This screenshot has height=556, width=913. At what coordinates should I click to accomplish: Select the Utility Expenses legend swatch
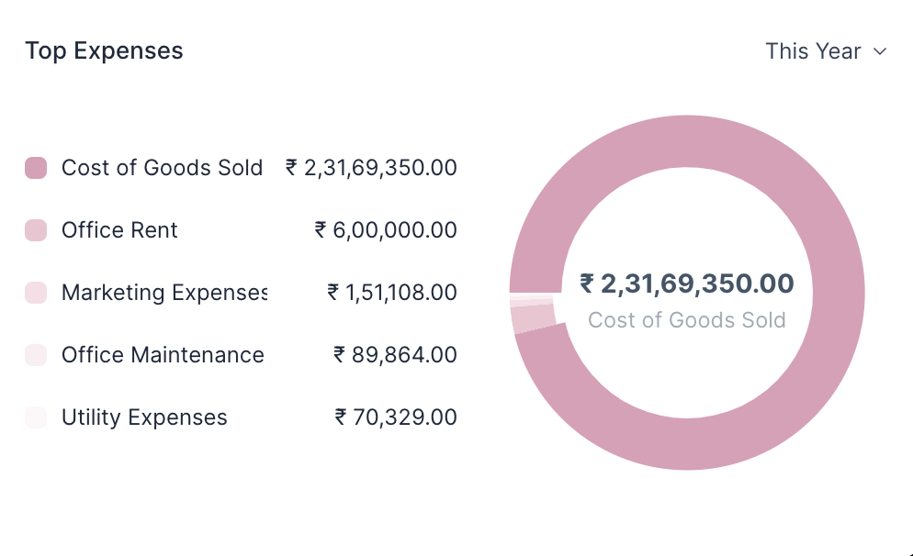36,417
